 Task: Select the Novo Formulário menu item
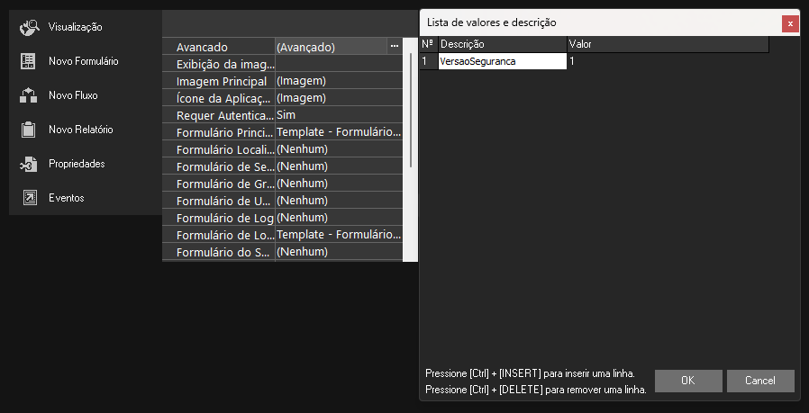pos(83,61)
